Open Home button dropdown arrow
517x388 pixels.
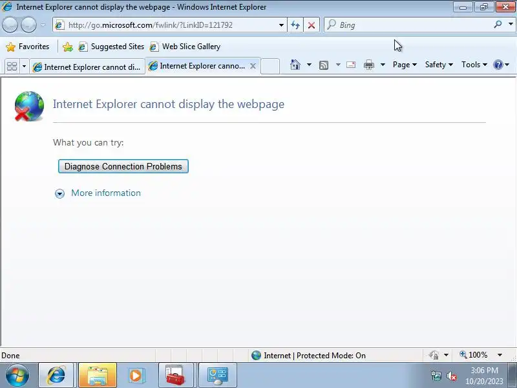(310, 65)
